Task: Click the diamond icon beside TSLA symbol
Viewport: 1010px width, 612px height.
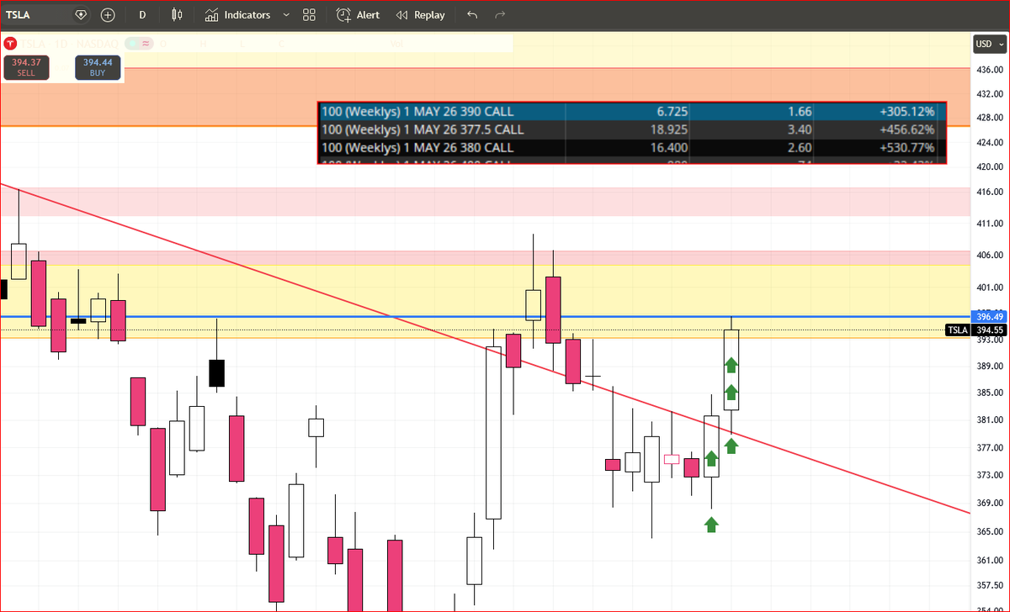Action: (81, 15)
